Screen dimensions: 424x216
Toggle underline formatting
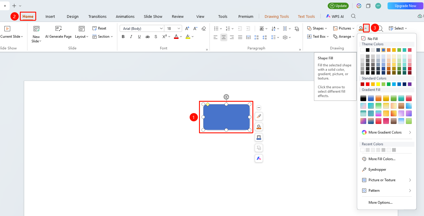[139, 37]
